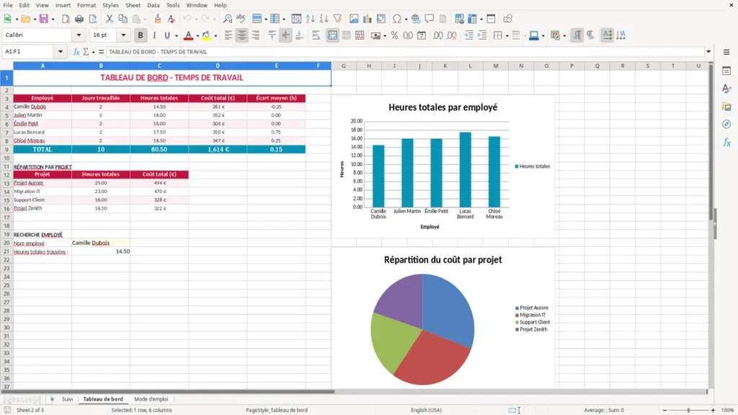Open the special character dropdown arrow

(406, 19)
